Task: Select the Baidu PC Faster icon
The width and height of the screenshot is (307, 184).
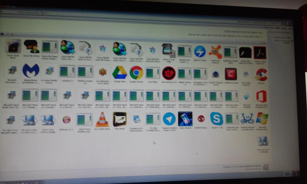Action: 200,52
